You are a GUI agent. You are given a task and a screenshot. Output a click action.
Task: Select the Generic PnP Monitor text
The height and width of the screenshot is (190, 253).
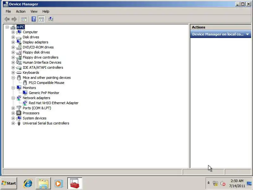pyautogui.click(x=44, y=93)
